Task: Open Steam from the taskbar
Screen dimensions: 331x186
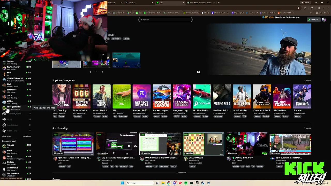Action: coord(203,183)
